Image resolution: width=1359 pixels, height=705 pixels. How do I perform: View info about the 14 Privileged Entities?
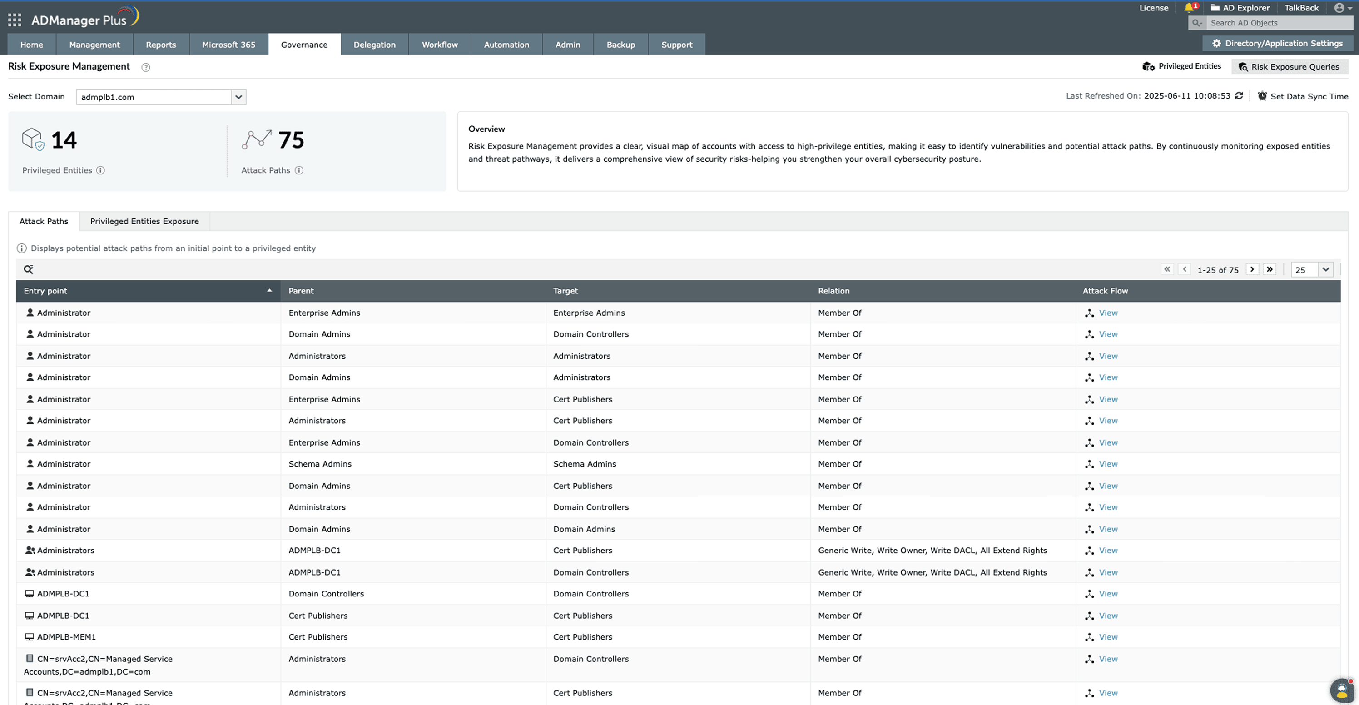(100, 170)
